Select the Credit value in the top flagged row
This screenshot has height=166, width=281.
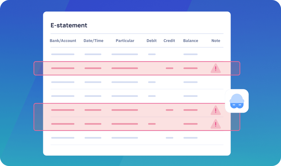click(169, 68)
